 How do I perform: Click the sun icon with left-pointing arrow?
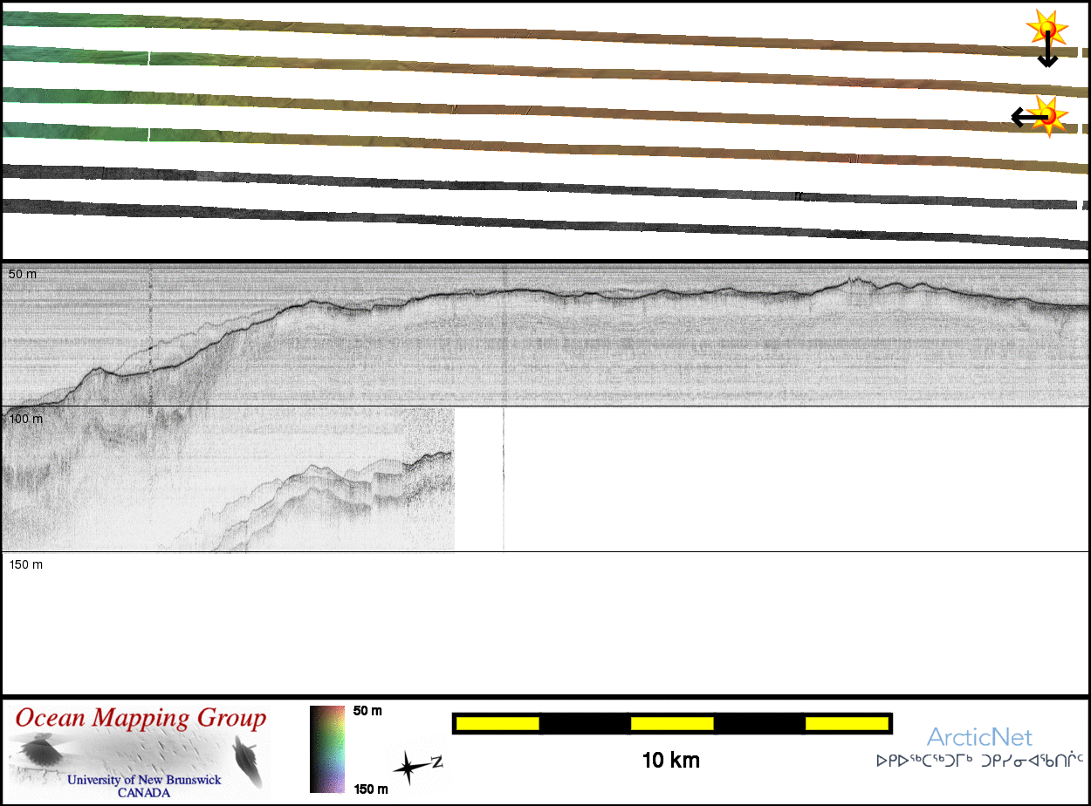[x=1048, y=115]
